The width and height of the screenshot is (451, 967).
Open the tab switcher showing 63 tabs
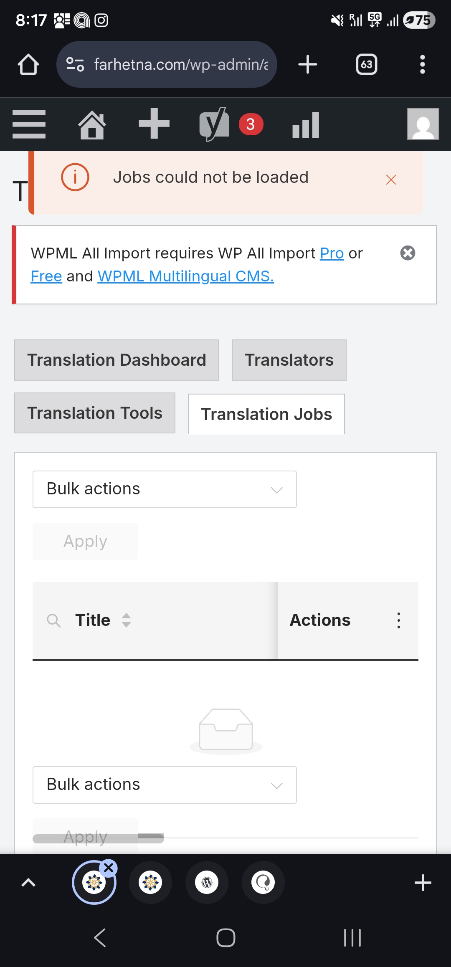pos(366,65)
